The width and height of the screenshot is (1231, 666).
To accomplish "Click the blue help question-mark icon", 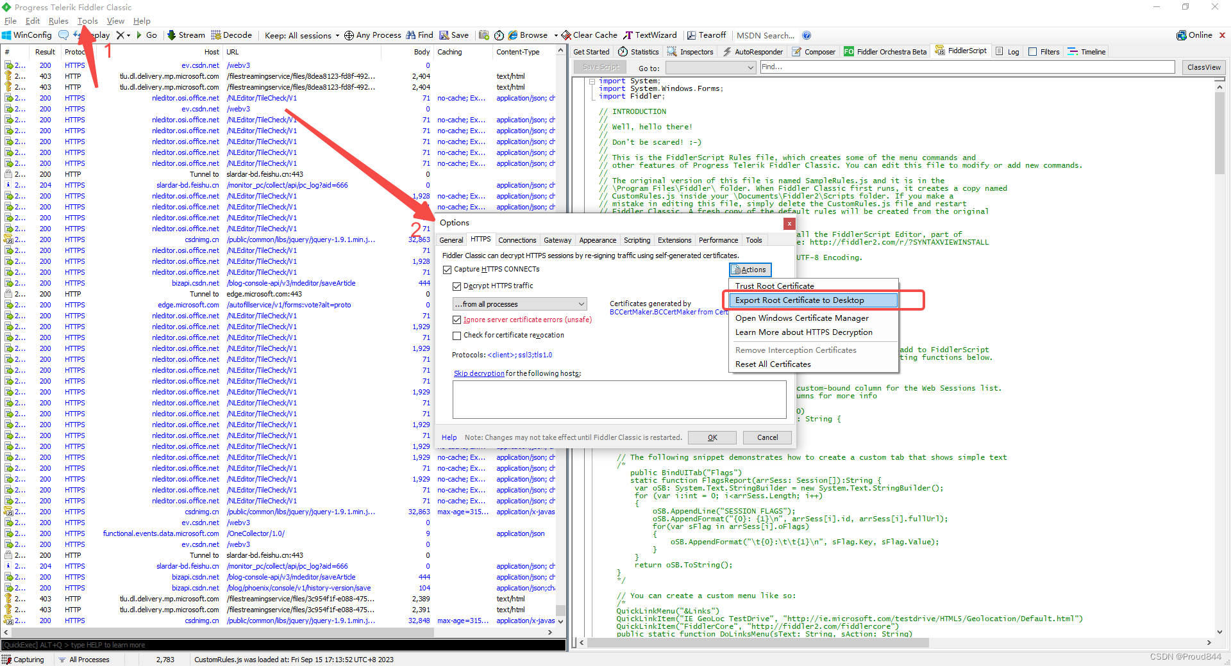I will click(807, 35).
